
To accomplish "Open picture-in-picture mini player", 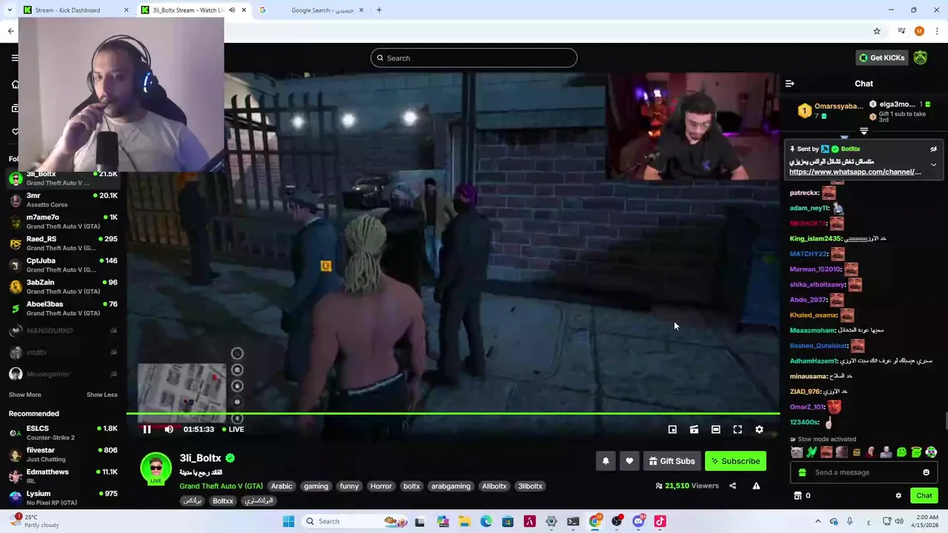I will (x=672, y=429).
